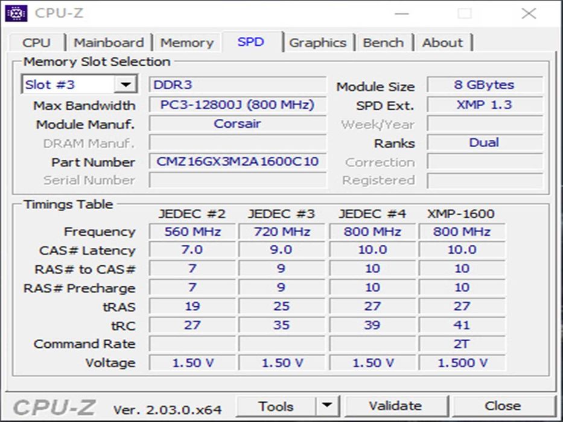Expand the Slot #3 dropdown arrow
Screen dimensions: 563x422
coord(126,84)
